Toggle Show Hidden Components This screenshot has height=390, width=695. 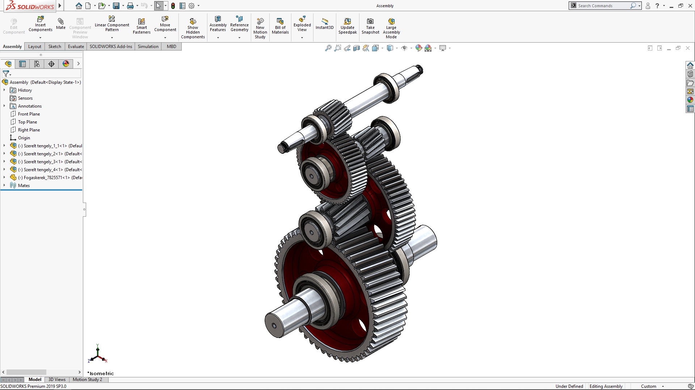[193, 21]
